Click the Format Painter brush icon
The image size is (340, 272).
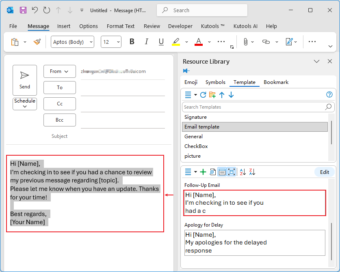[37, 42]
